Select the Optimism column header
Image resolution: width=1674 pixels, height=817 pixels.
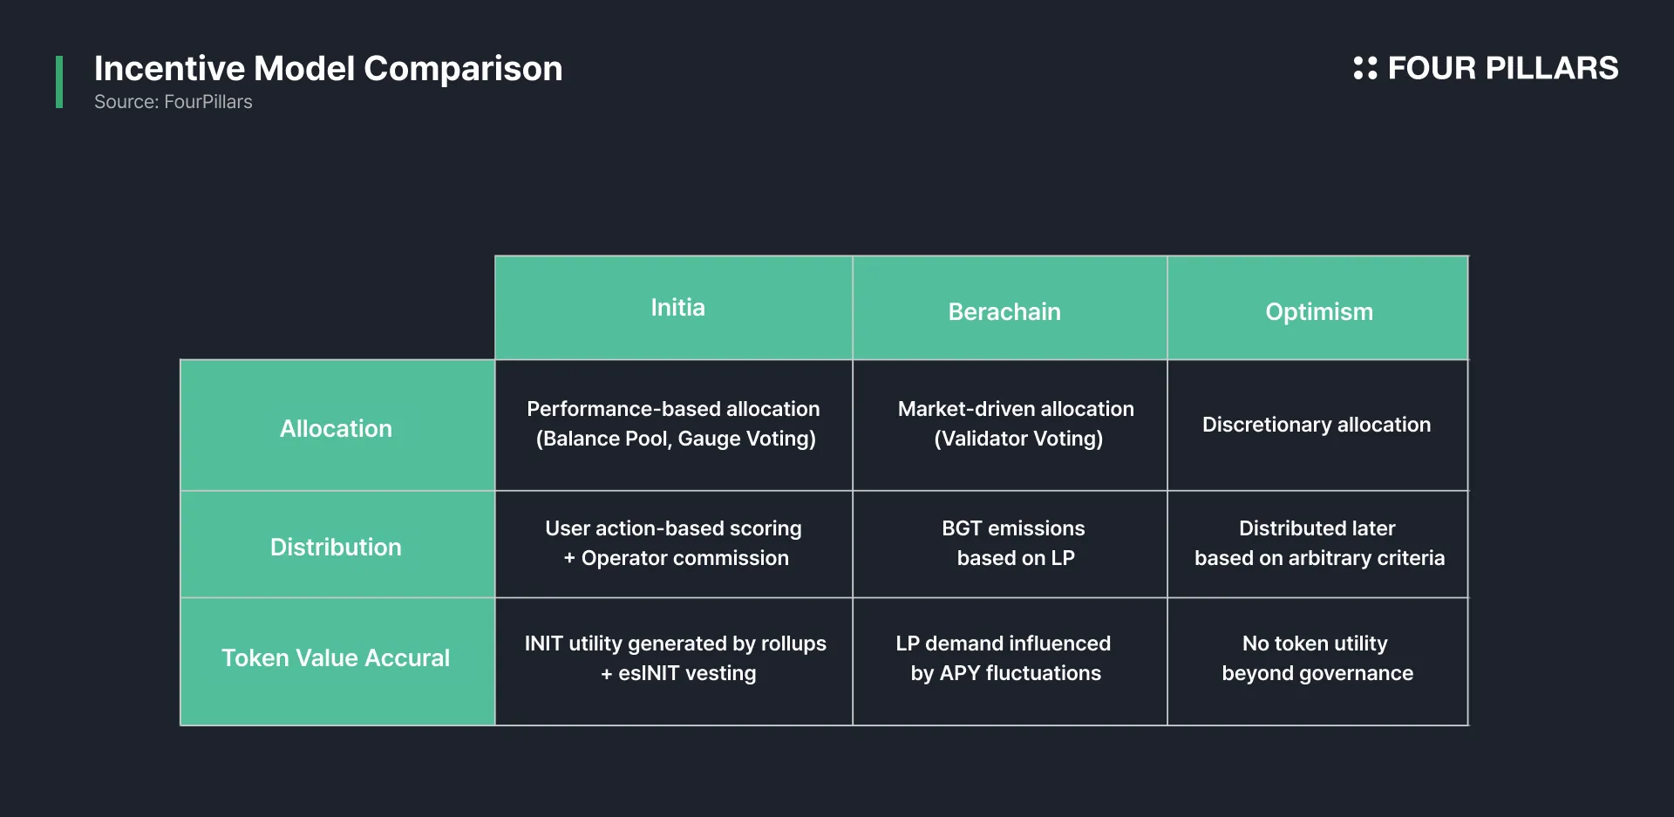(x=1318, y=311)
